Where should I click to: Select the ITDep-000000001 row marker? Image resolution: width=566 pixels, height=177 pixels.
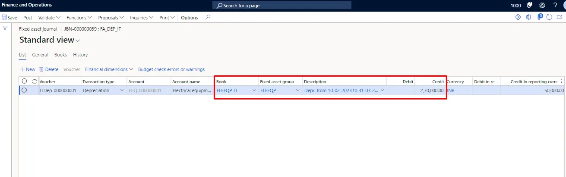[24, 90]
